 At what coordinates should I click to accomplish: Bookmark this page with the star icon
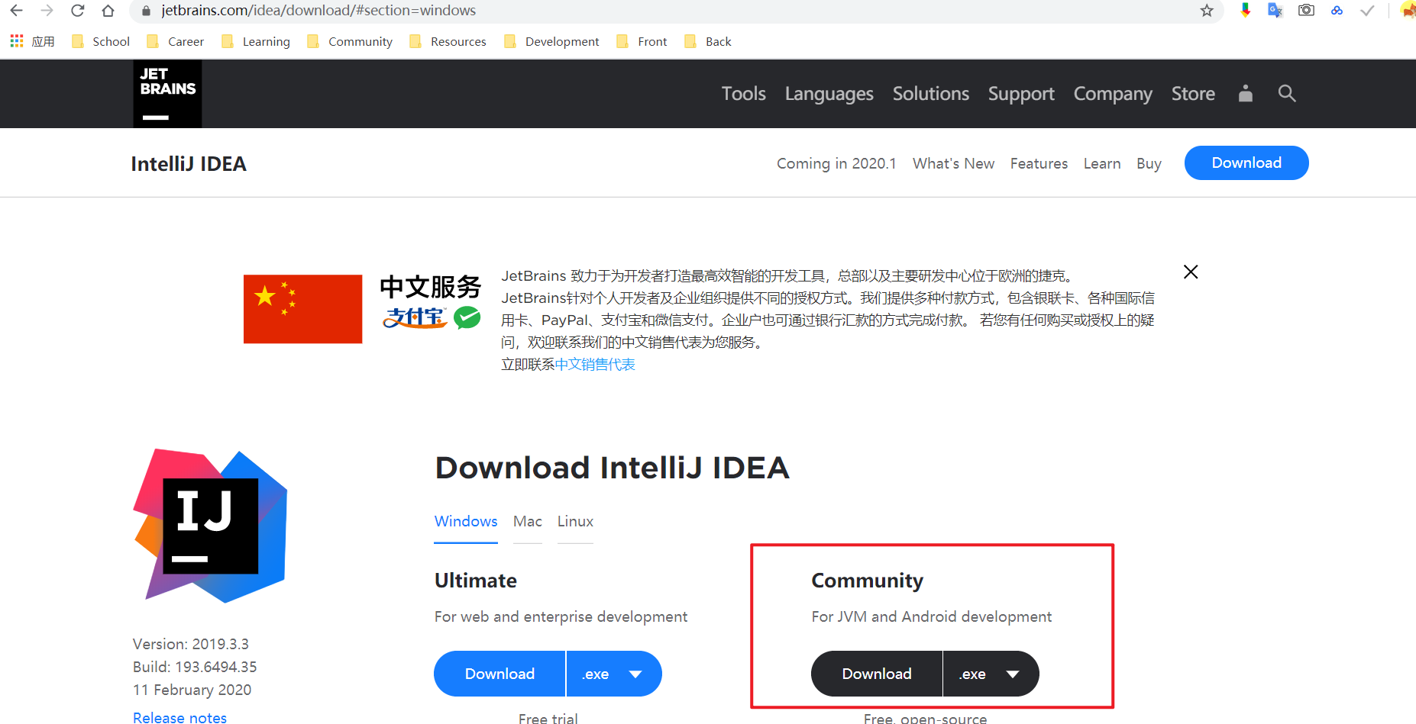tap(1207, 11)
